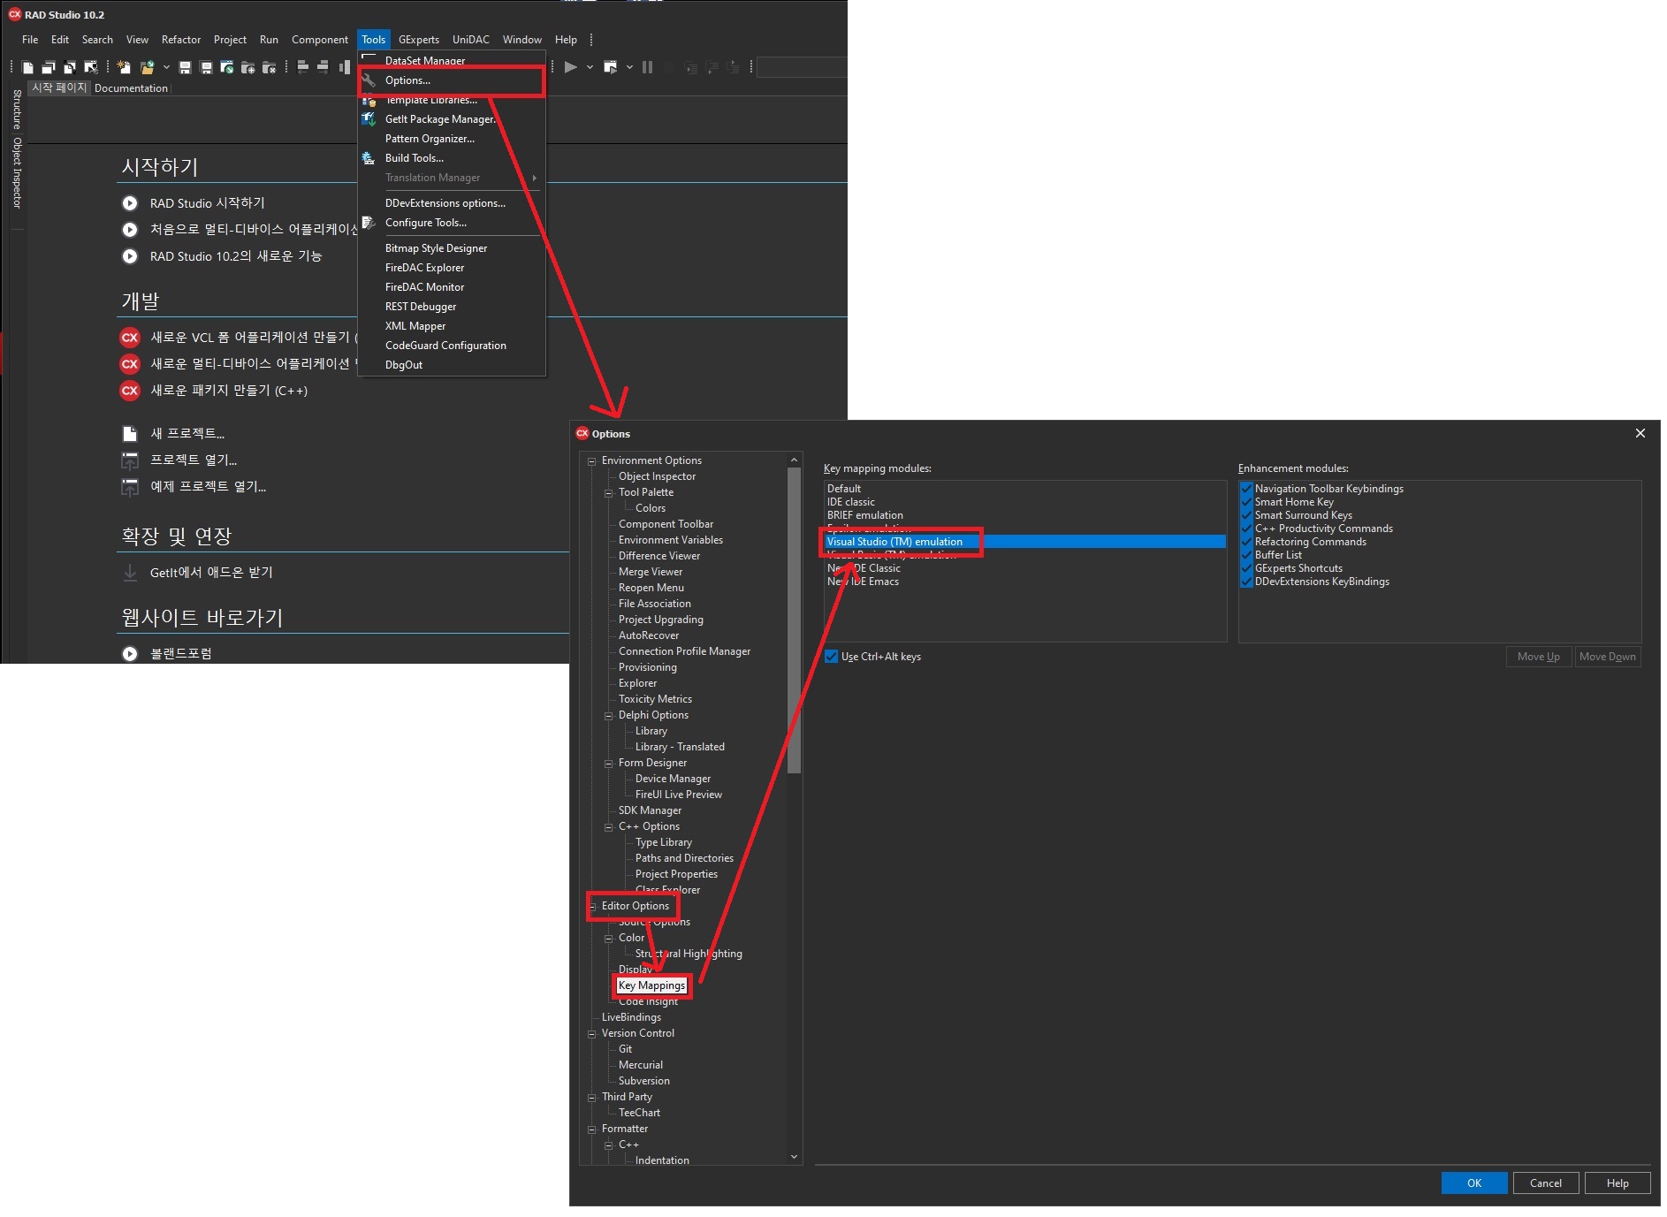Image resolution: width=1667 pixels, height=1217 pixels.
Task: Open the GExperts menu
Action: 419,40
